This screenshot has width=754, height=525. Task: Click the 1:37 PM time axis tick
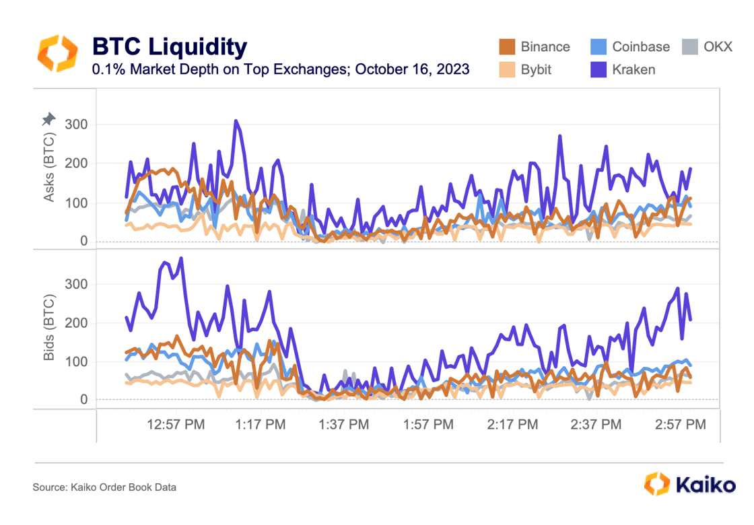click(x=344, y=425)
